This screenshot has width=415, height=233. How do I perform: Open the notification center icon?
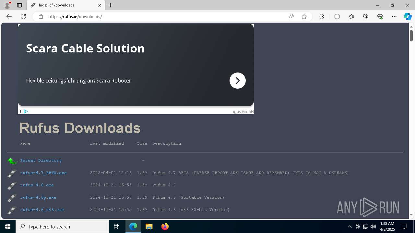coord(405,227)
